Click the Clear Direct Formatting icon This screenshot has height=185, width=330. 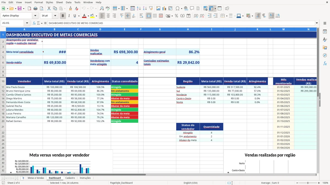point(76,8)
